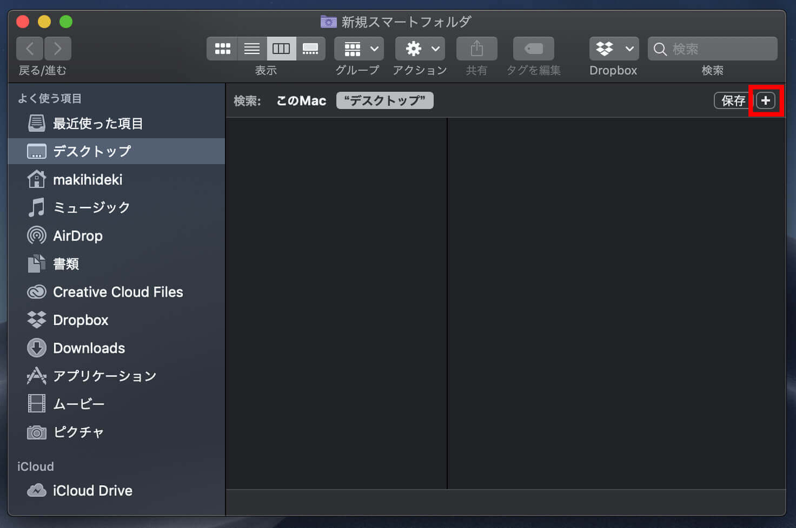Open Dropbox in the sidebar
The image size is (796, 528).
(116, 320)
